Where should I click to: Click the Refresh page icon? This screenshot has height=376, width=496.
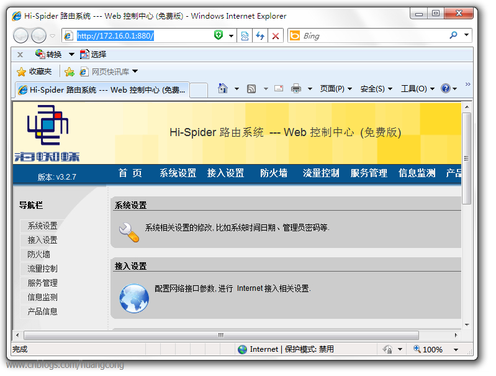click(260, 36)
